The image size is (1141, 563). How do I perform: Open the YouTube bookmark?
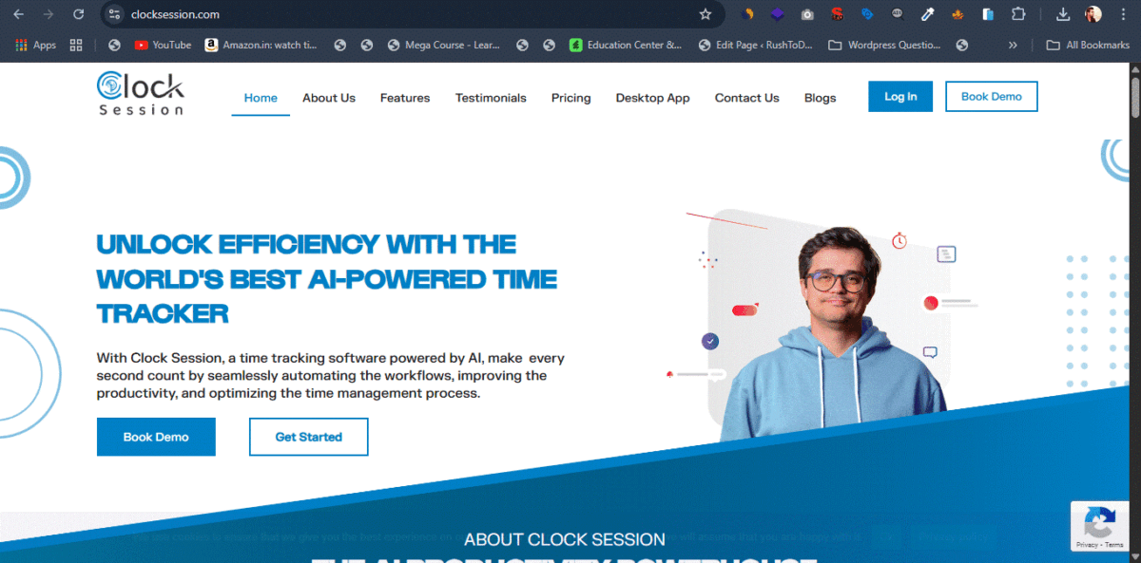[163, 45]
